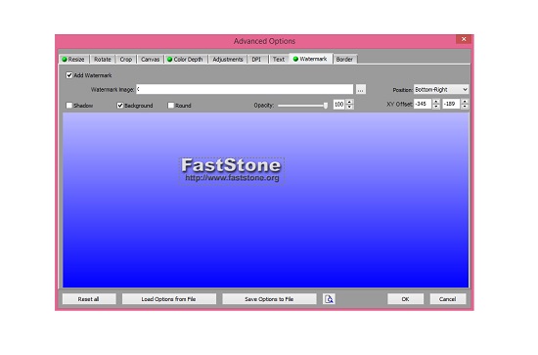Select the FastStone watermark in preview

click(232, 171)
